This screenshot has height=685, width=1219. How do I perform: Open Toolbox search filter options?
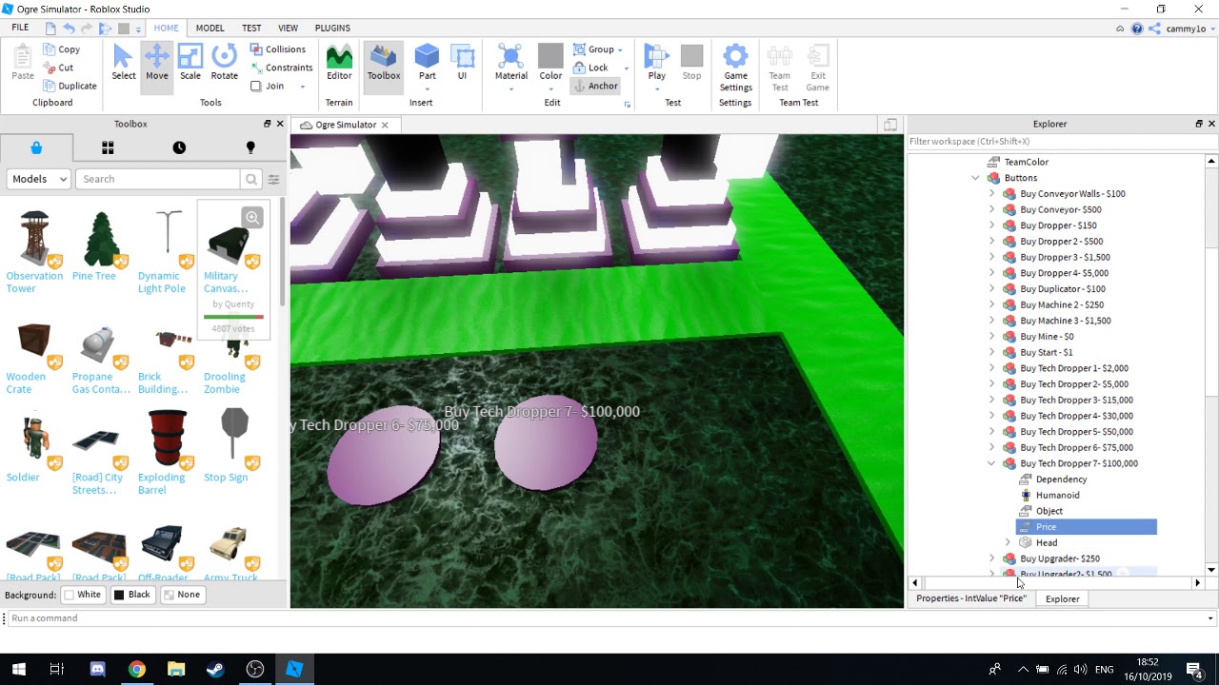tap(273, 179)
